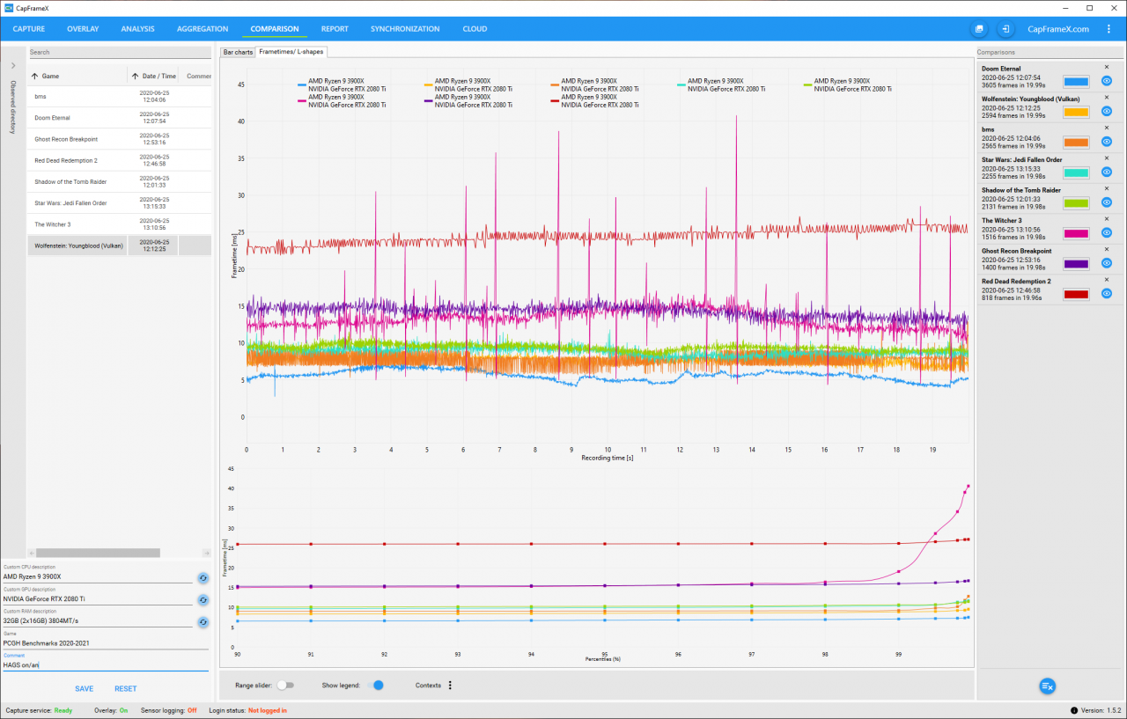Open the SYNCHRONIZATION tab
Image resolution: width=1127 pixels, height=719 pixels.
click(x=405, y=29)
